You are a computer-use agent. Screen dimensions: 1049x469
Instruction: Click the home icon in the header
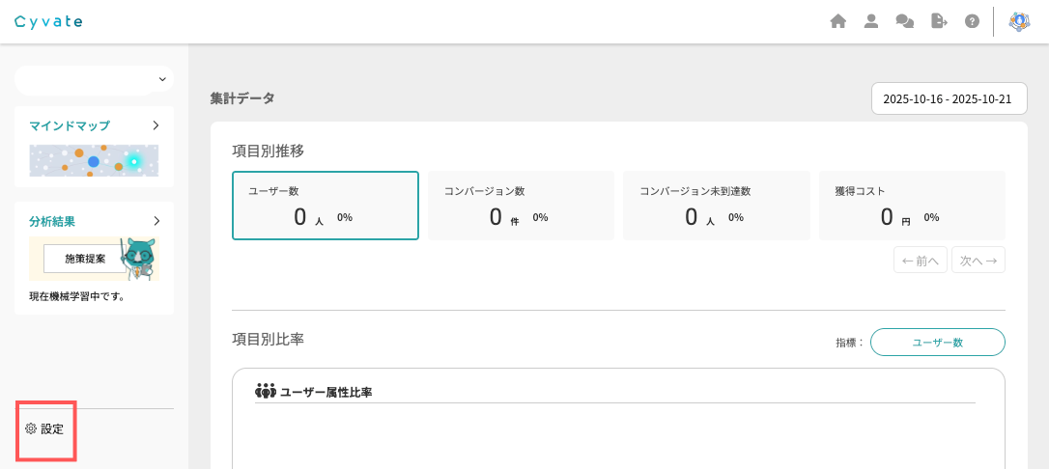click(838, 21)
